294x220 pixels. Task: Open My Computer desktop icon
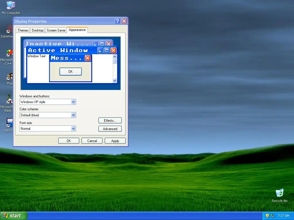[11, 7]
